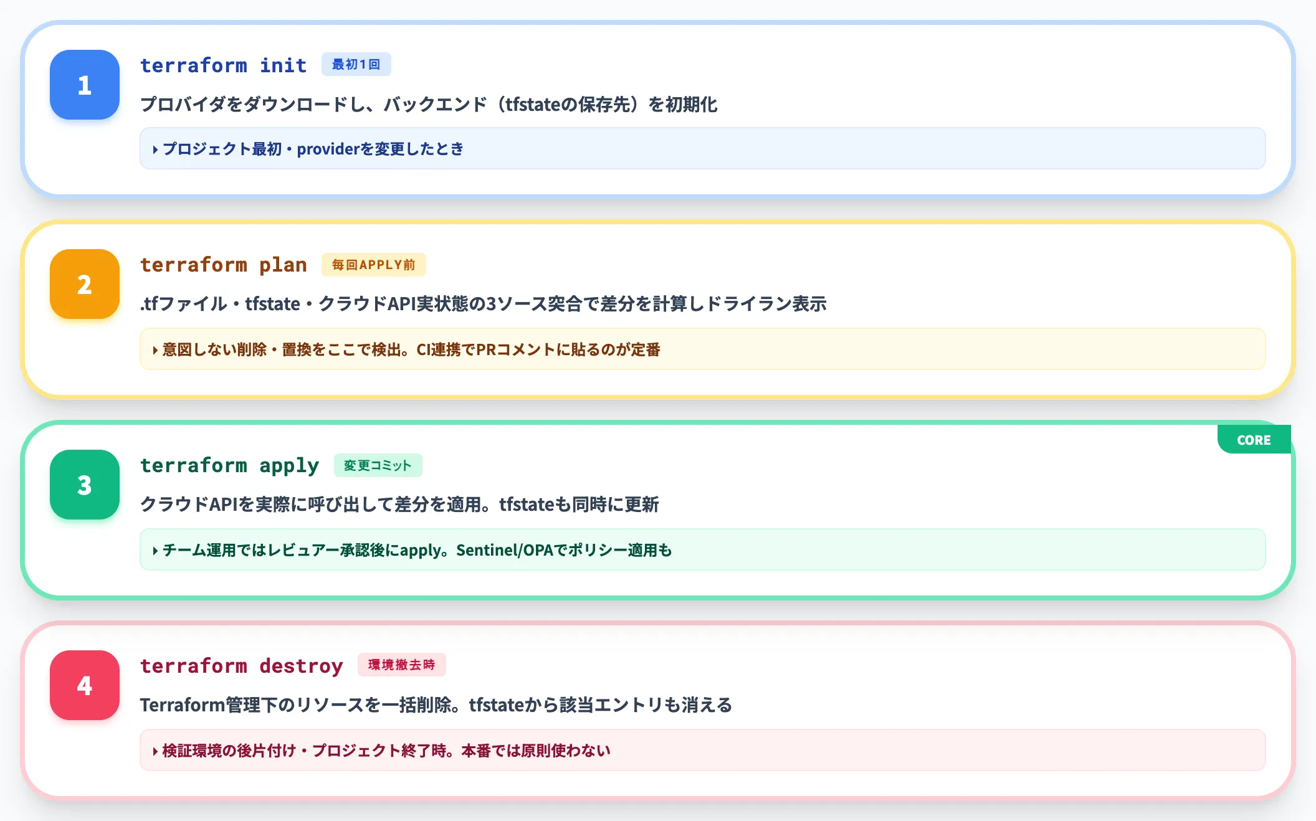Click the '最初1回' tag badge
The image size is (1316, 821).
tap(356, 64)
